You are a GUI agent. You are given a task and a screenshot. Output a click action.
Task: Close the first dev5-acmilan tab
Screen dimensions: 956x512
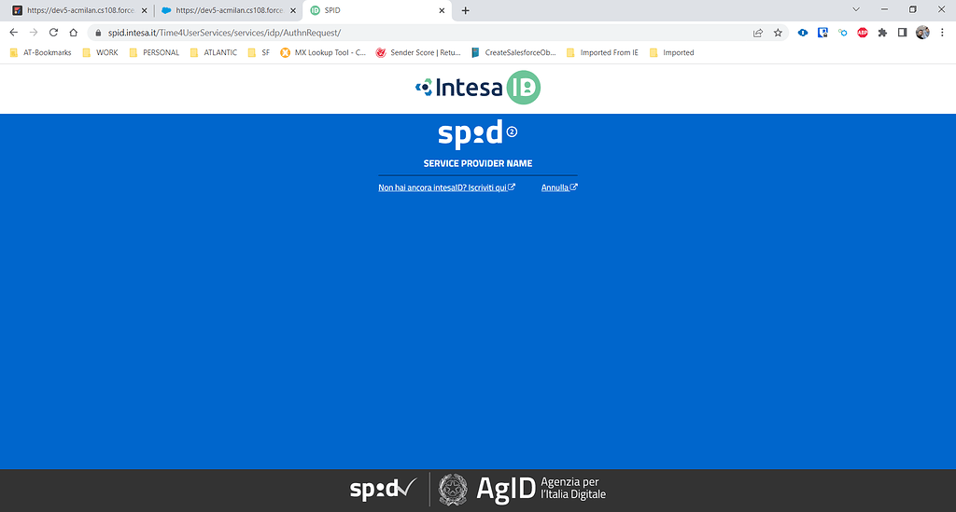(x=145, y=10)
